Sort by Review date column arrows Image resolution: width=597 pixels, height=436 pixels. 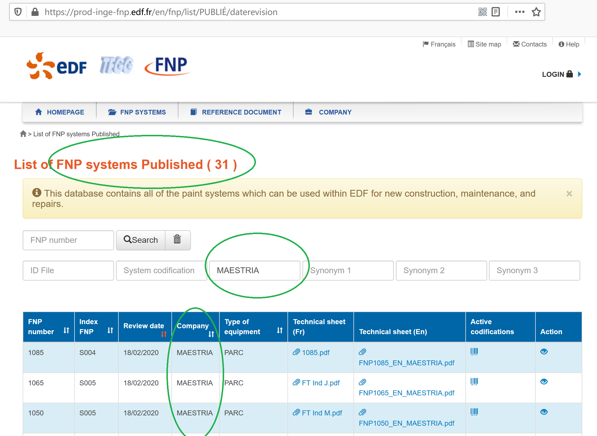point(164,334)
